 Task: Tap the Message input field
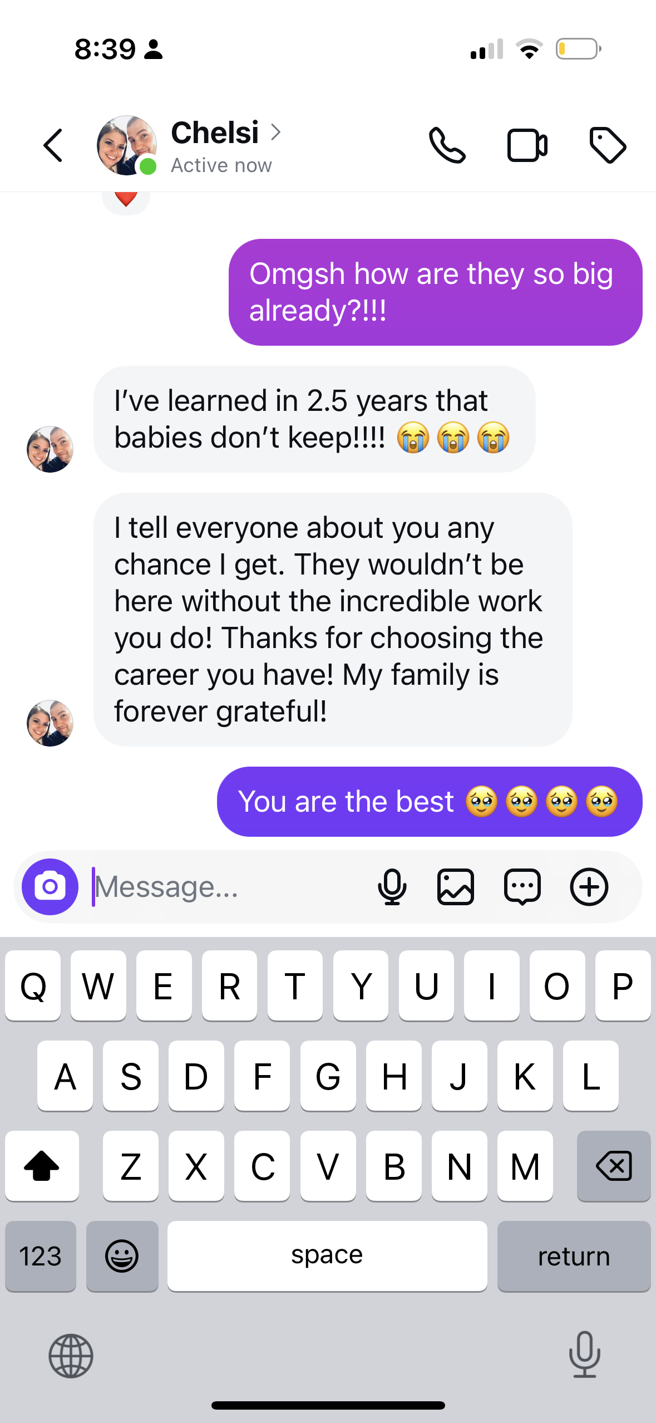click(228, 887)
